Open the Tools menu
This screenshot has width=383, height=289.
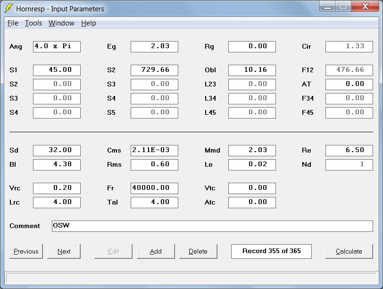33,23
